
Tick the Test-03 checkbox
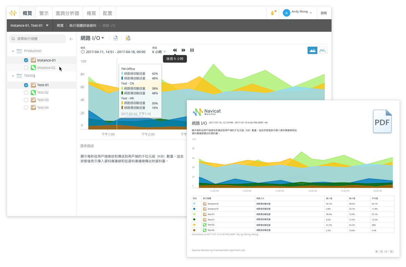(x=26, y=100)
